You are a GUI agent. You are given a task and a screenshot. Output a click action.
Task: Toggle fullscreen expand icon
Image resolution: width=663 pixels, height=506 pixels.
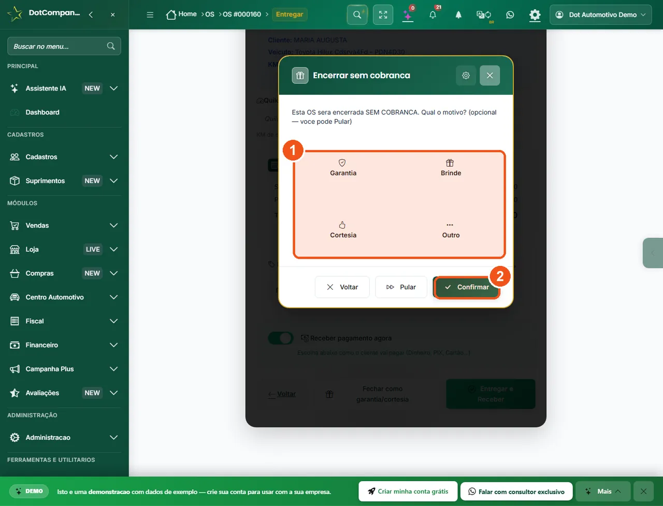pos(383,15)
